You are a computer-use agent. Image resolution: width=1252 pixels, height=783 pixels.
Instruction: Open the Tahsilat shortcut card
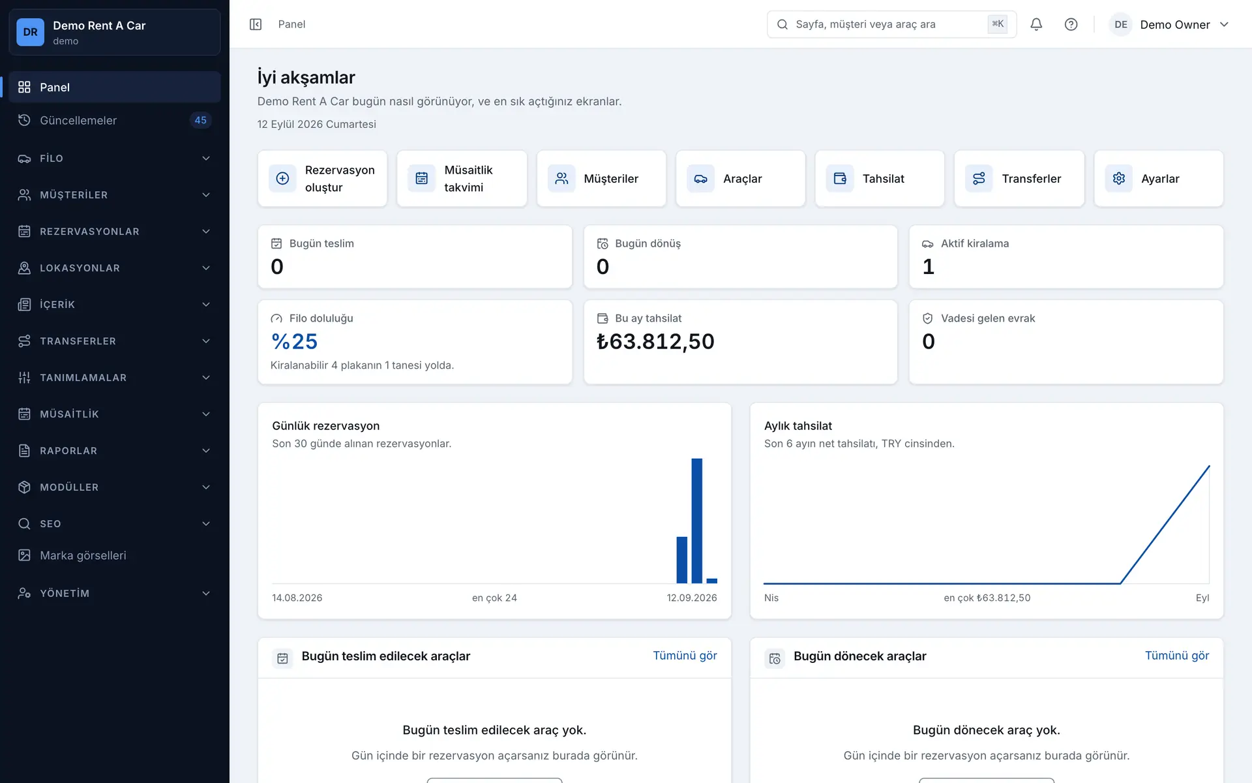[880, 179]
